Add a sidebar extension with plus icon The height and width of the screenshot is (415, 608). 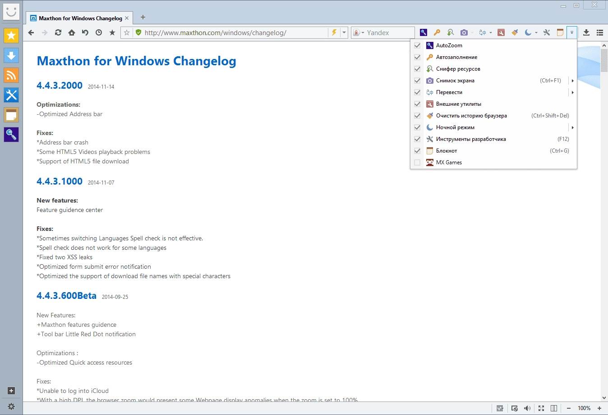pos(12,391)
